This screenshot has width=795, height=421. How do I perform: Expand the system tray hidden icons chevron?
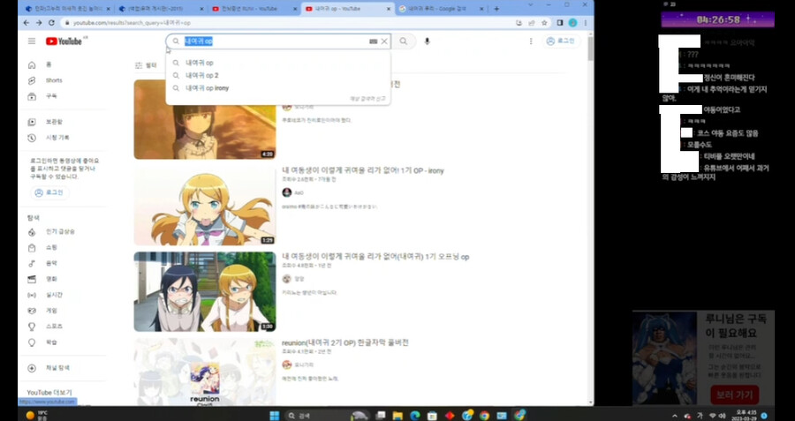click(x=674, y=416)
